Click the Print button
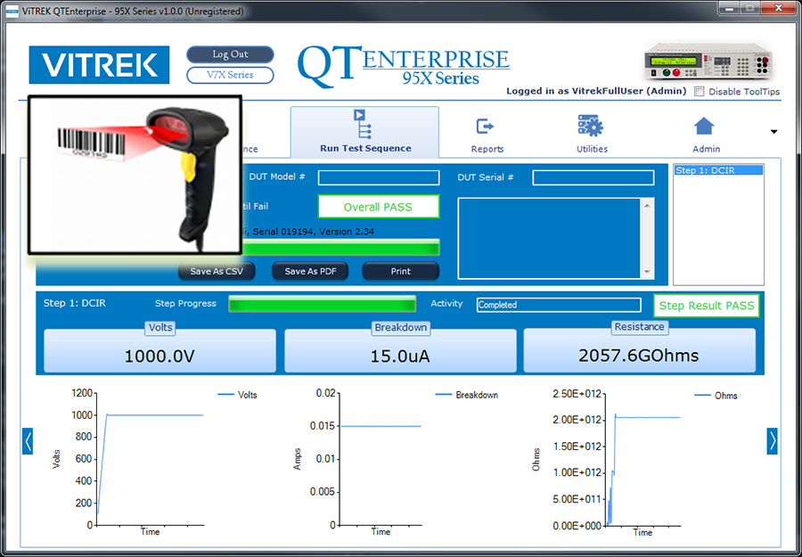 point(401,271)
